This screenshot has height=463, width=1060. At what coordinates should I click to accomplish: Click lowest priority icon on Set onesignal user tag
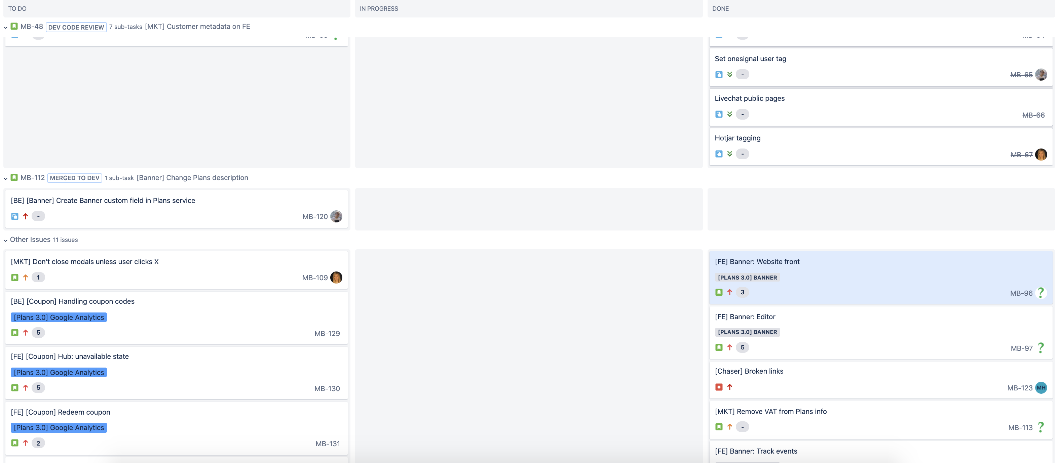[x=729, y=75]
